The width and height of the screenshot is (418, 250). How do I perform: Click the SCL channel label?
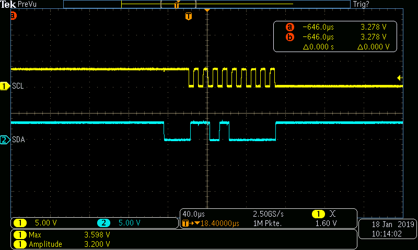[18, 86]
